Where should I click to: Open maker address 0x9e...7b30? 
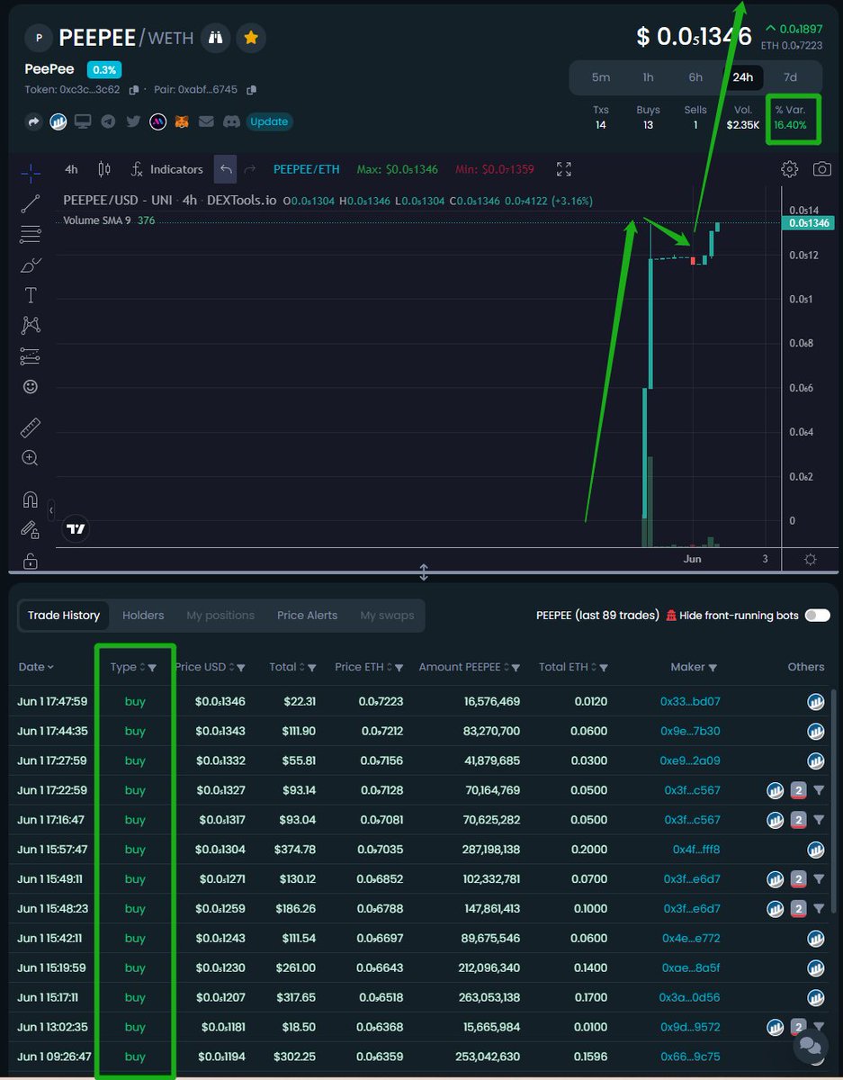pos(690,731)
